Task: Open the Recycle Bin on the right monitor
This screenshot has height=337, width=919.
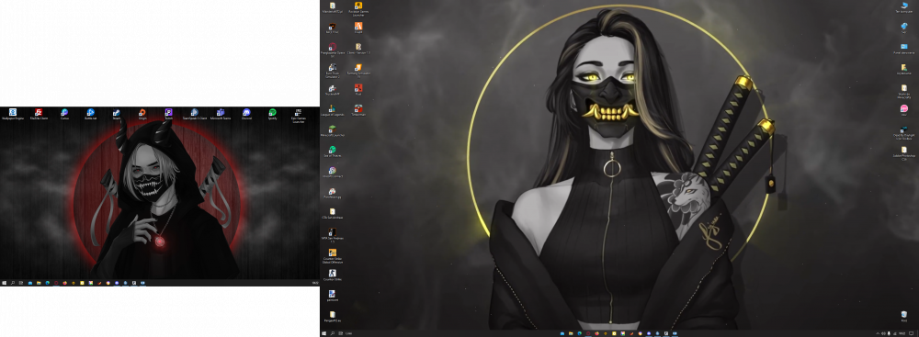Action: pyautogui.click(x=904, y=317)
